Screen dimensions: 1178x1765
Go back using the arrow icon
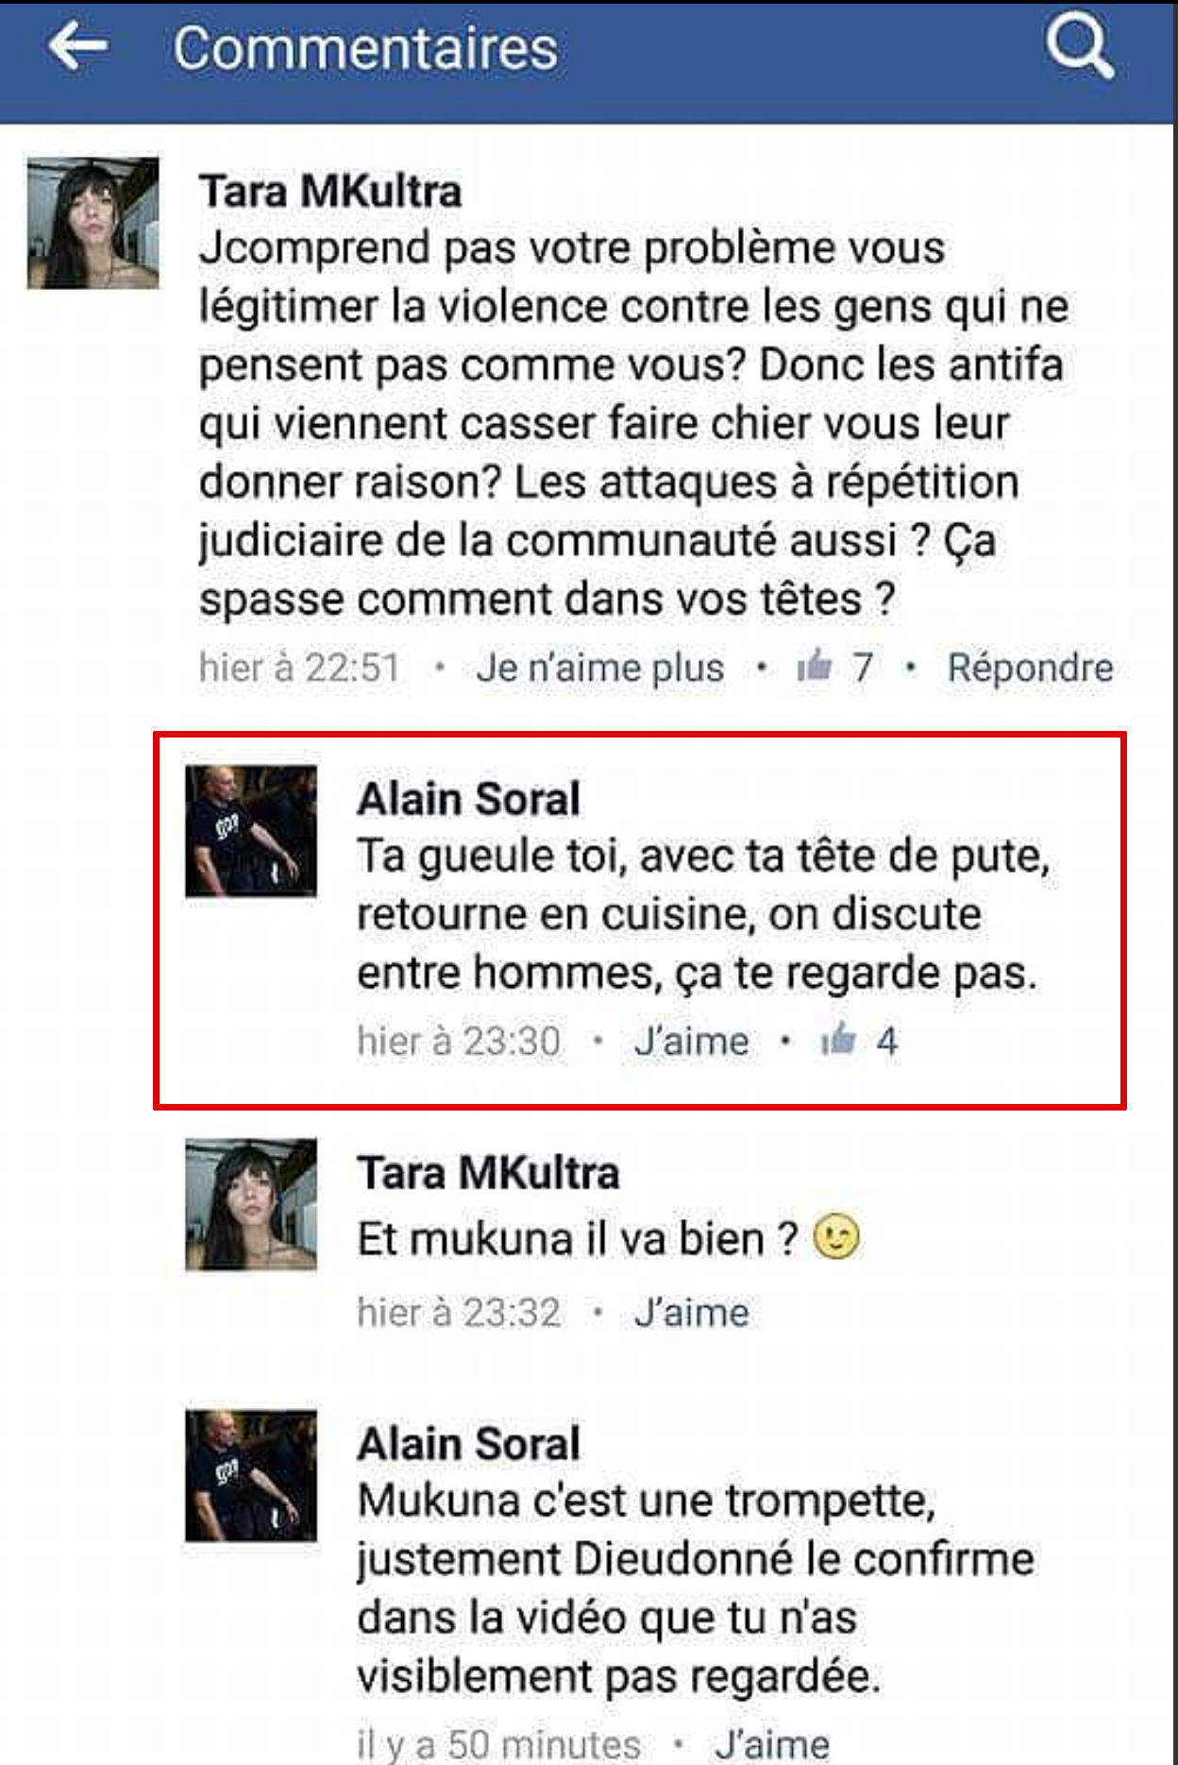point(77,47)
